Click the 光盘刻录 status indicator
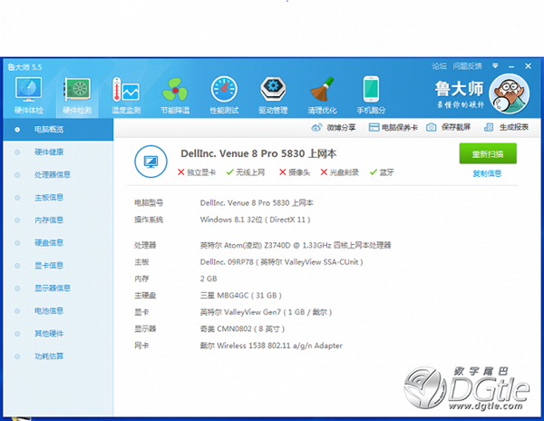 click(340, 172)
